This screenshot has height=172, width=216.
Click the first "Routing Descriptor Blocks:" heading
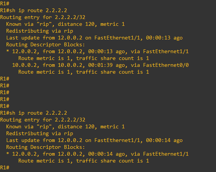pyautogui.click(x=46, y=45)
